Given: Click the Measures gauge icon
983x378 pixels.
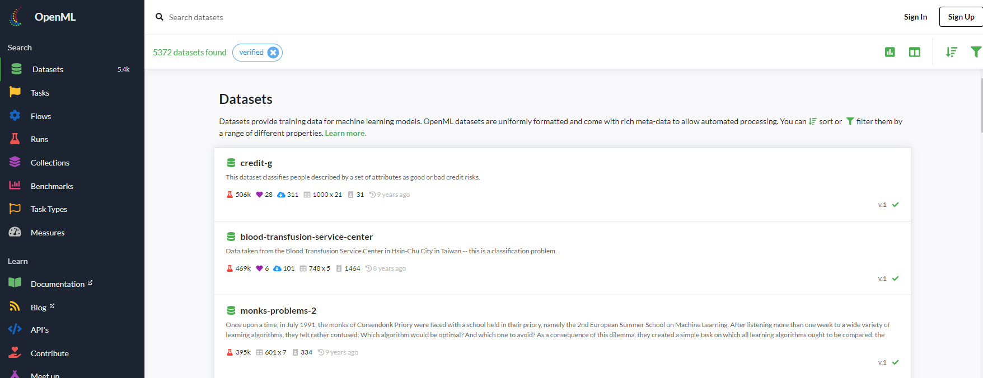Looking at the screenshot, I should click(x=15, y=232).
